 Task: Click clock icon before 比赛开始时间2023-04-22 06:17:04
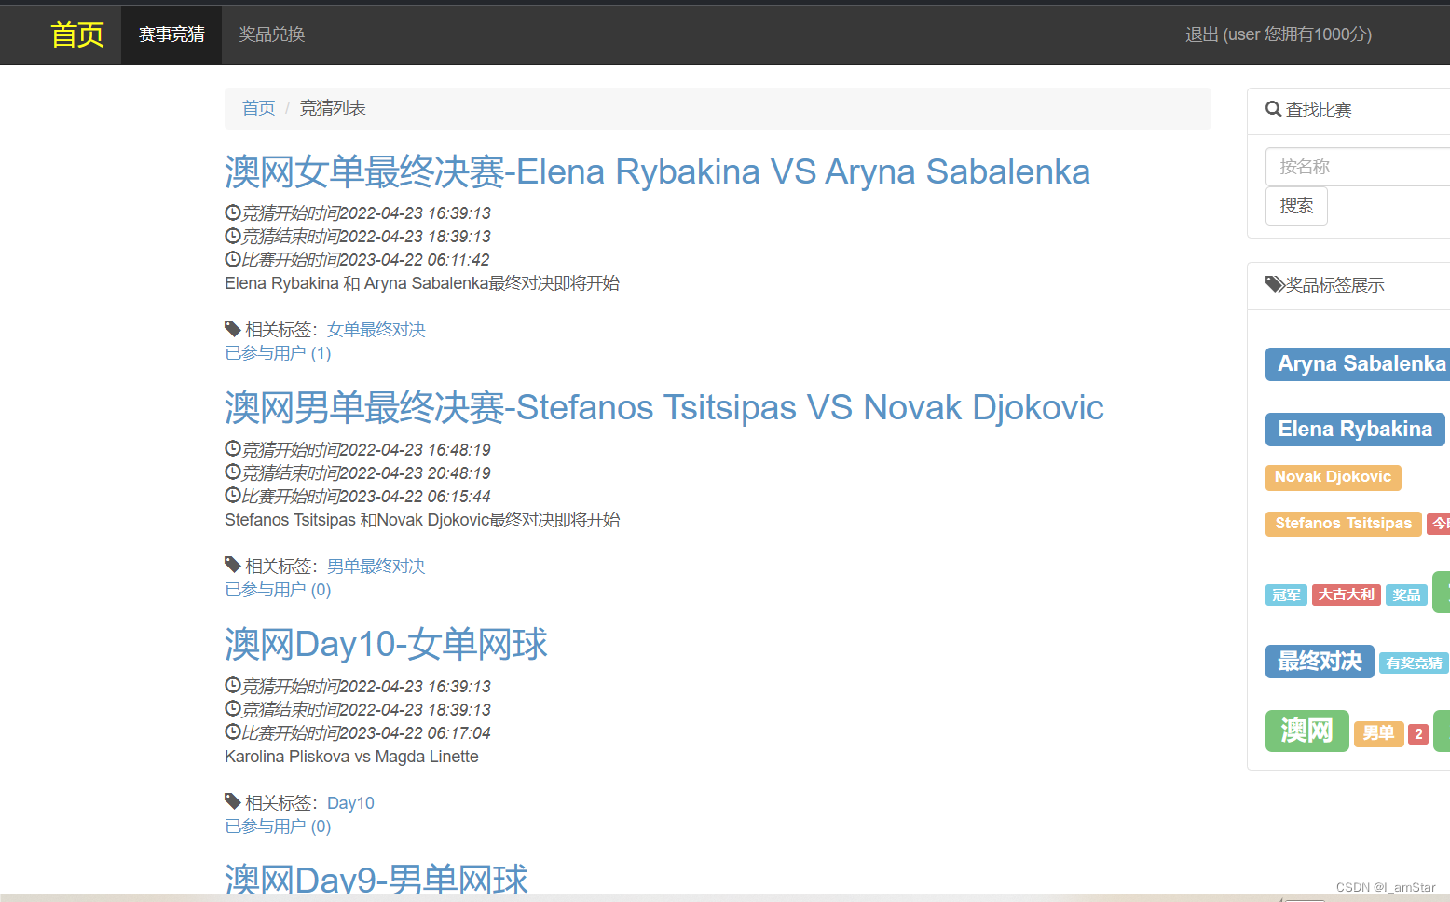(233, 732)
